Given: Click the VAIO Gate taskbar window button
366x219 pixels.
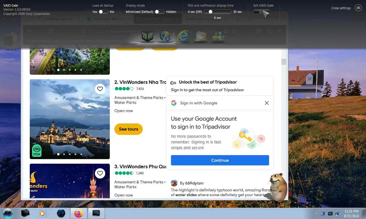Looking at the screenshot, I should click(x=96, y=213).
